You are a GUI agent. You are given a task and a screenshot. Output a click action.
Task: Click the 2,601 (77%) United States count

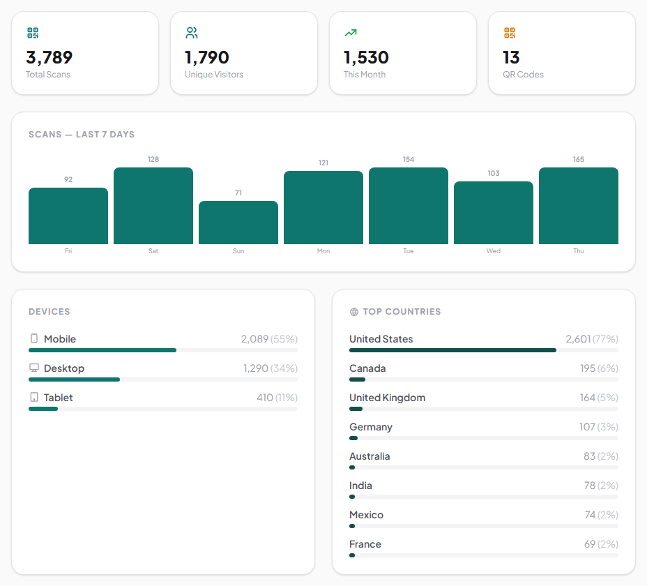pyautogui.click(x=592, y=339)
